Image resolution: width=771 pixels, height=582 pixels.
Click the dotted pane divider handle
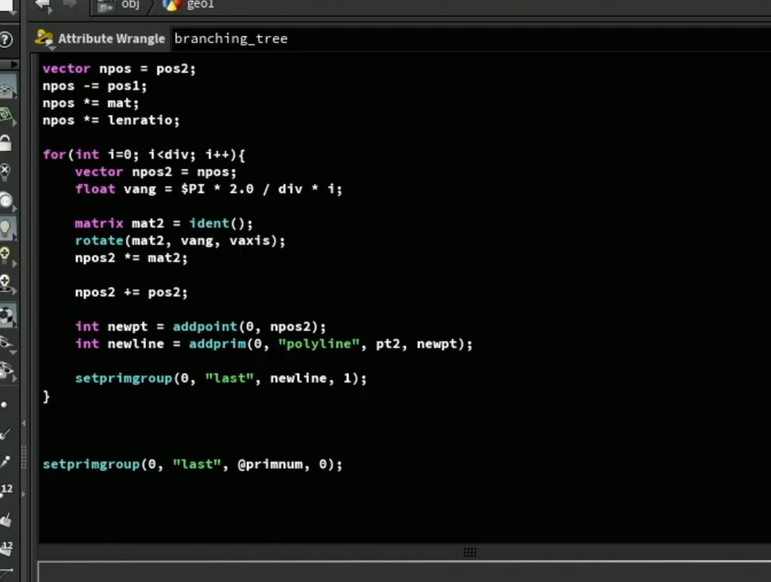[470, 552]
